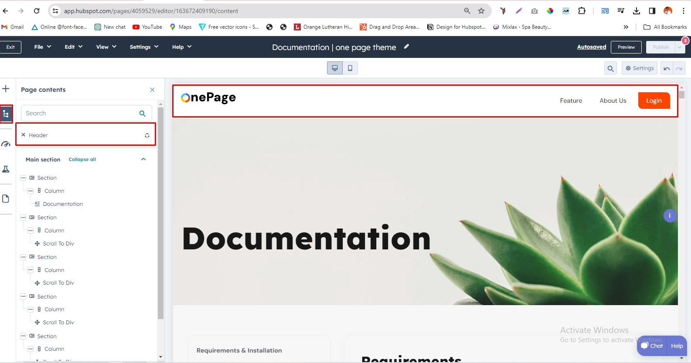
Task: Close the Page contents panel
Action: [152, 90]
